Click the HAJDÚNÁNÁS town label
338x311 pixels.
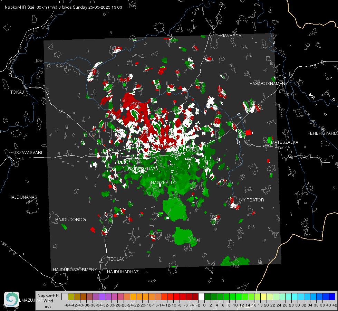(23, 197)
